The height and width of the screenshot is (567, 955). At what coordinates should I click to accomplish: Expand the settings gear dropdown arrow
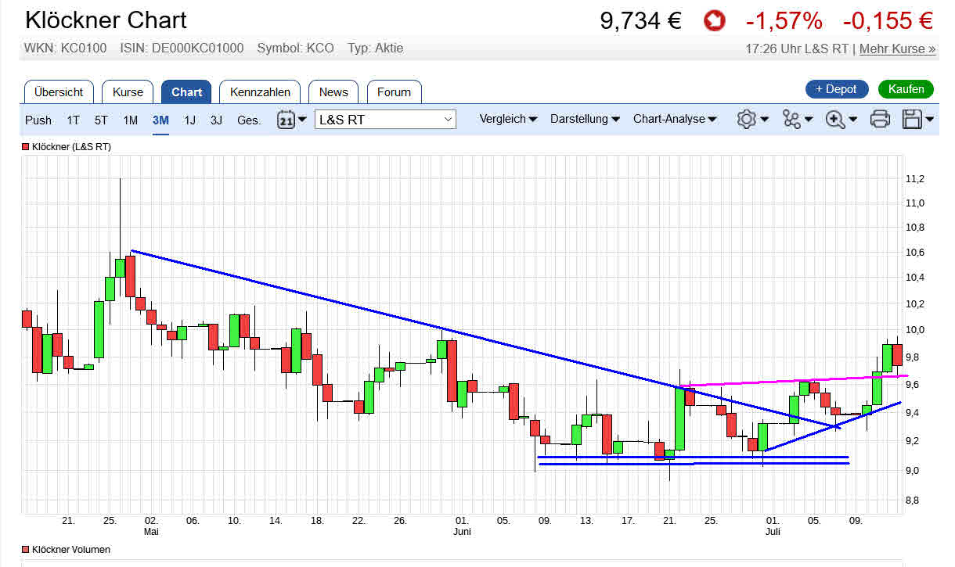(765, 120)
